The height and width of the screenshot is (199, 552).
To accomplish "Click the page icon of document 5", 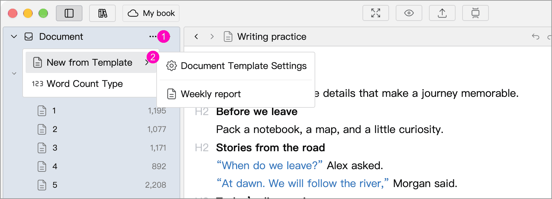I will click(x=42, y=185).
